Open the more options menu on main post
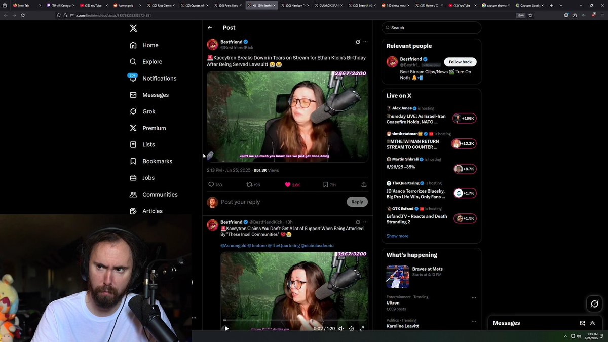608x342 pixels. [x=365, y=42]
